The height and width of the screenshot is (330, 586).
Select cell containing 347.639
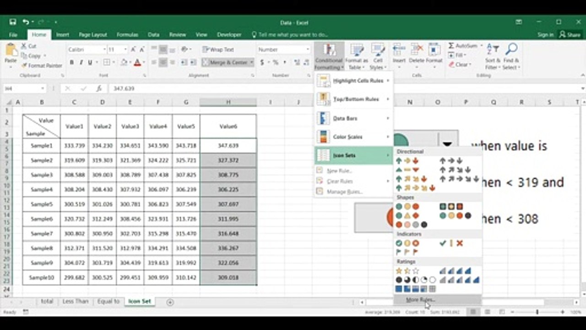point(228,146)
